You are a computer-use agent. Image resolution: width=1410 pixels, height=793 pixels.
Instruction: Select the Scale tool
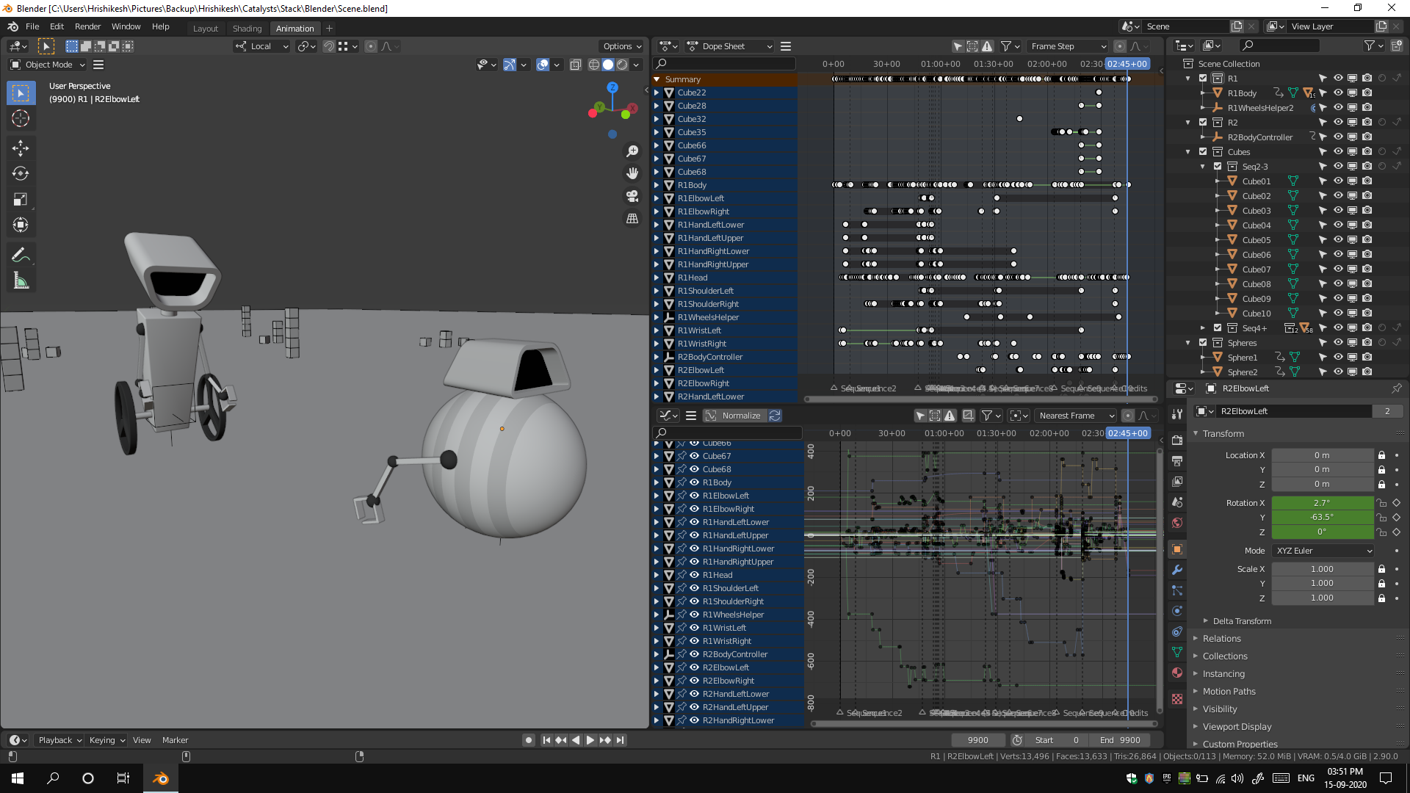pyautogui.click(x=21, y=199)
